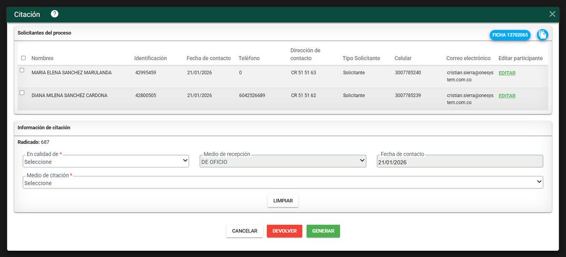Click the Fecha de contacto field
This screenshot has height=257, width=566.
460,162
